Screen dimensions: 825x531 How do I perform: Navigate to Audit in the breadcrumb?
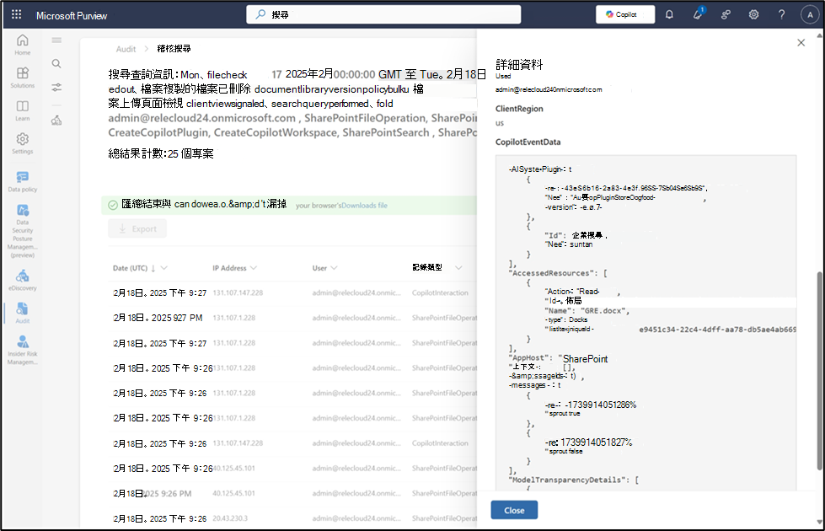coord(126,49)
